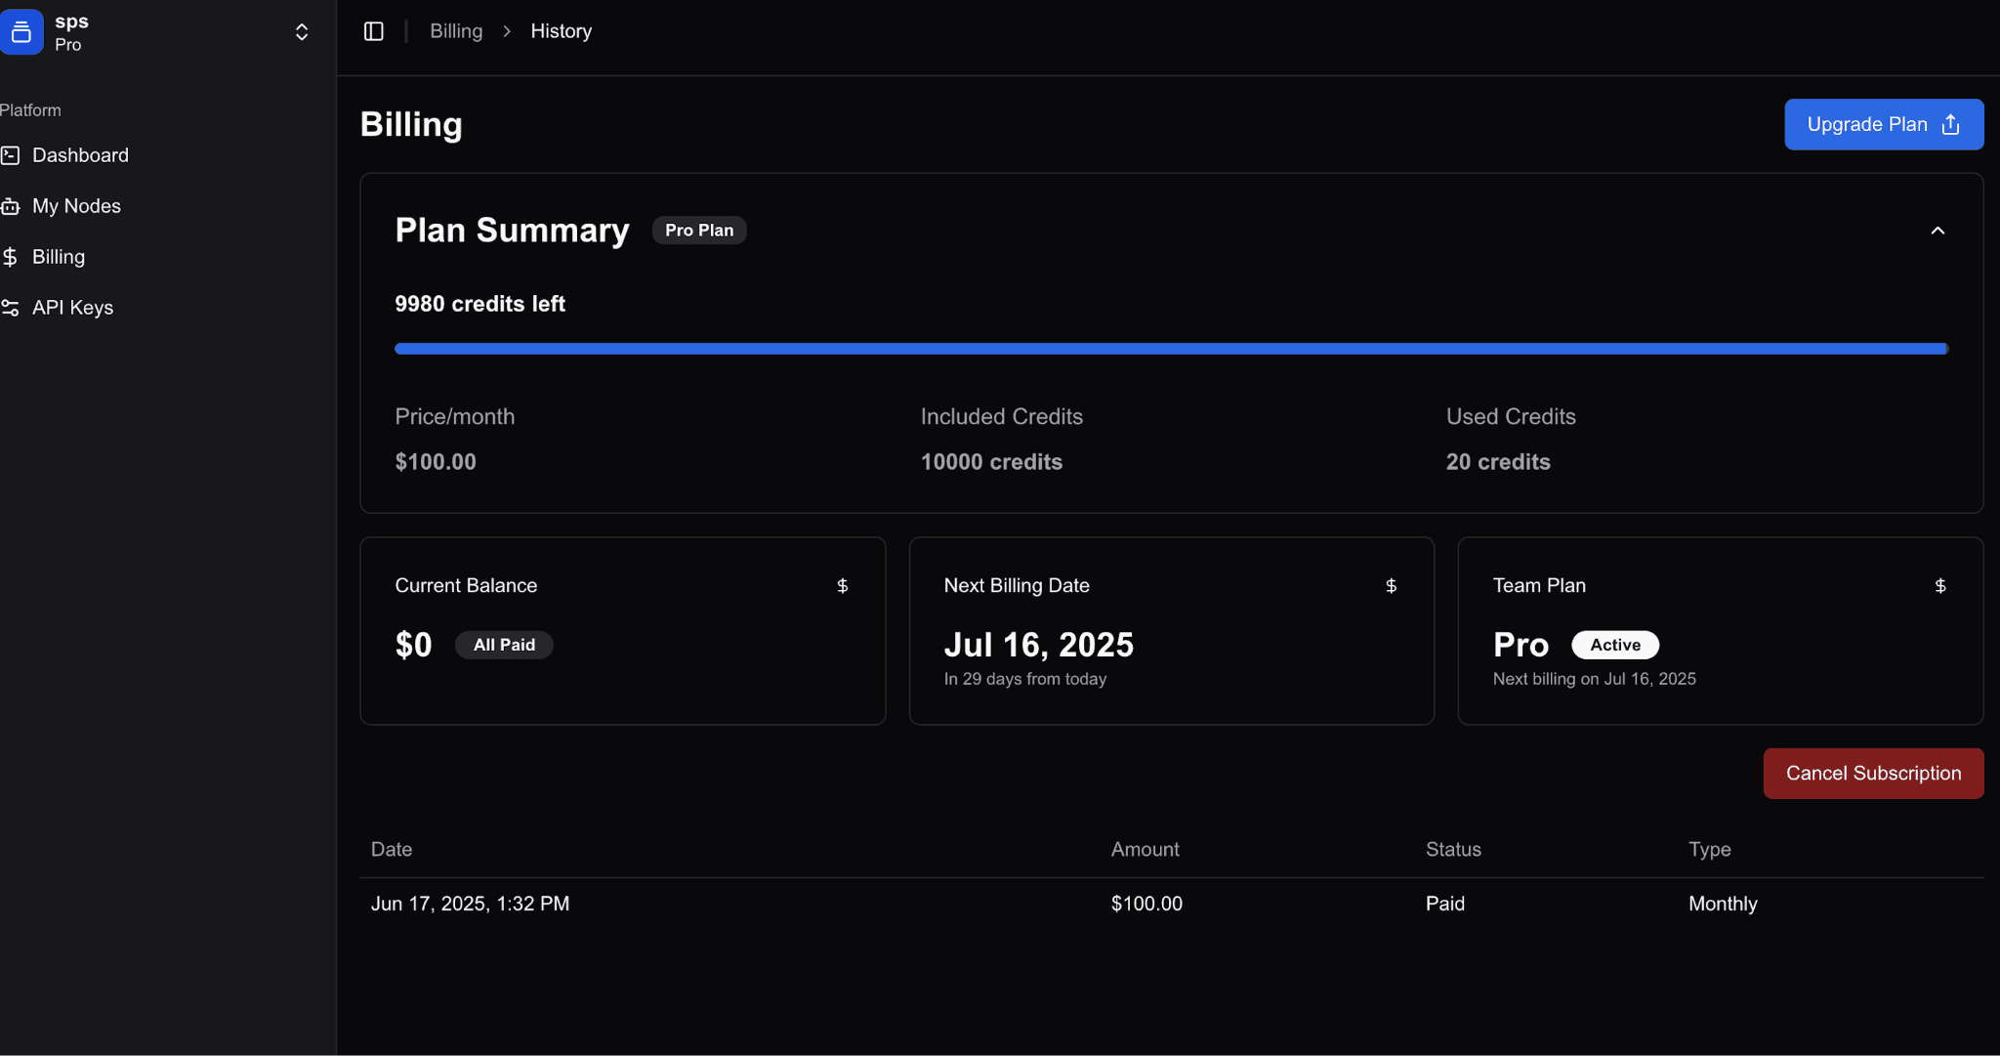Open API Keys in the sidebar
This screenshot has width=2000, height=1056.
click(x=72, y=308)
